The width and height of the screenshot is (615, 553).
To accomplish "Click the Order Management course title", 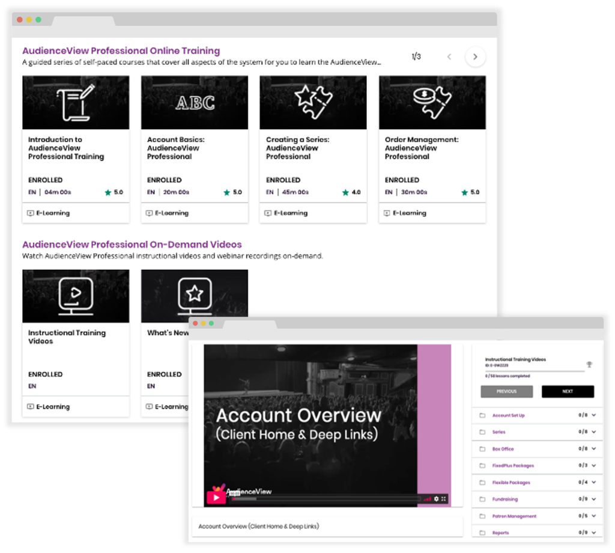I will point(422,148).
